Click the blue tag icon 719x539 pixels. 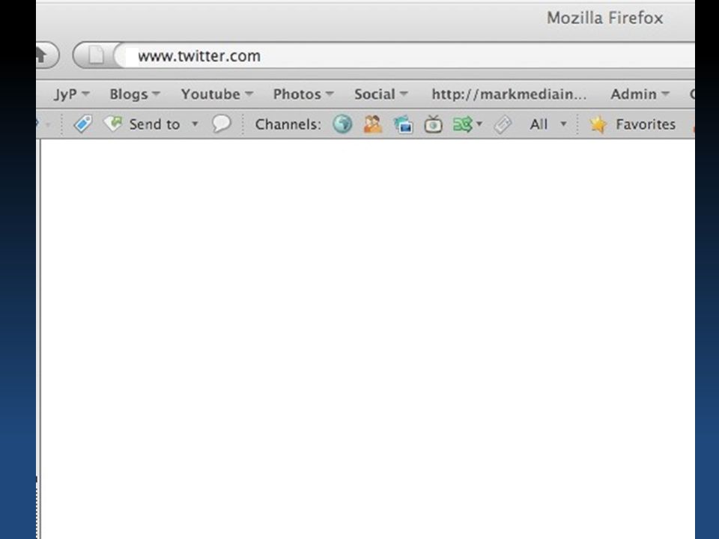click(x=83, y=124)
